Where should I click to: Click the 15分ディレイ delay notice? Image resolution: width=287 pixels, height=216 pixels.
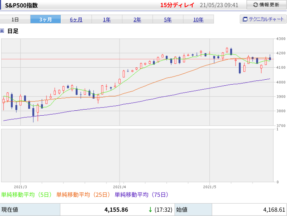coord(177,5)
